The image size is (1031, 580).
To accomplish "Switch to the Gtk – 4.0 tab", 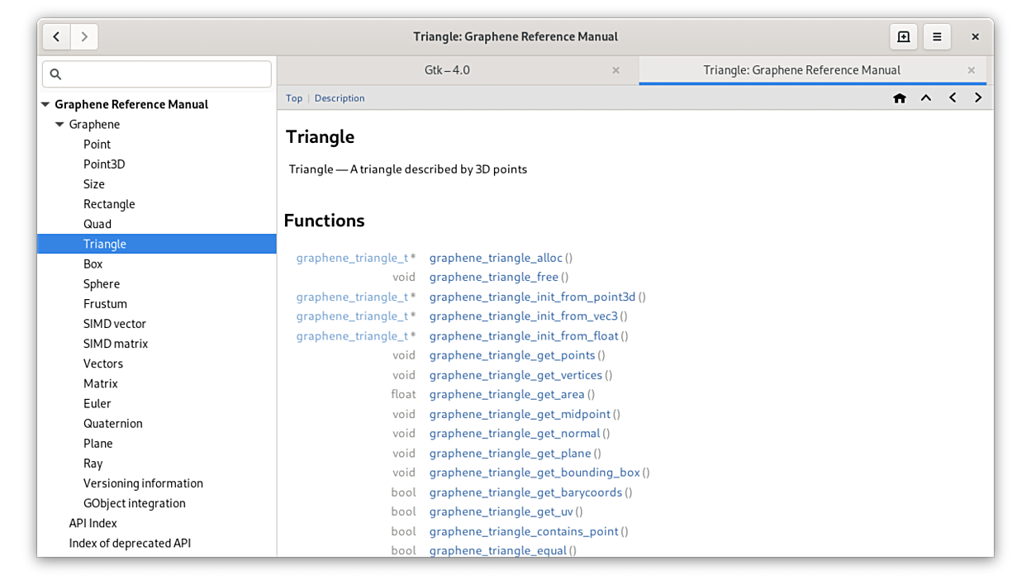I will click(447, 70).
